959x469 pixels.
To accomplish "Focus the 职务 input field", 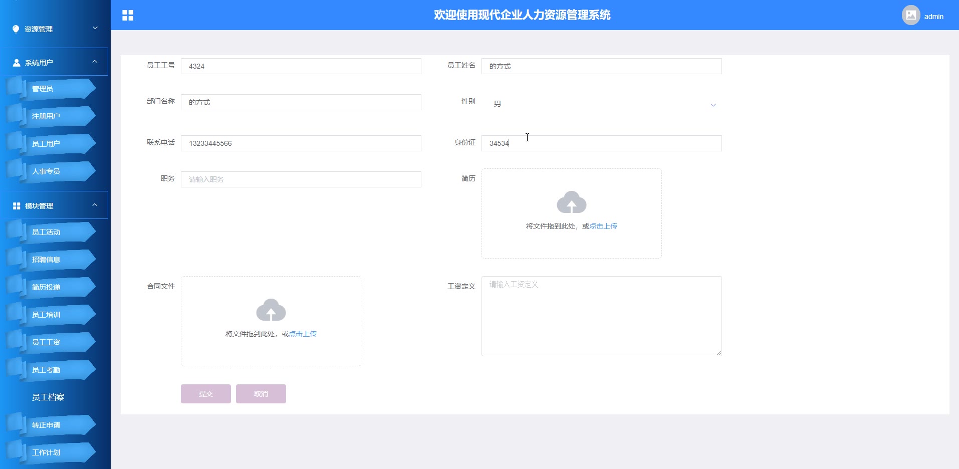I will click(301, 179).
